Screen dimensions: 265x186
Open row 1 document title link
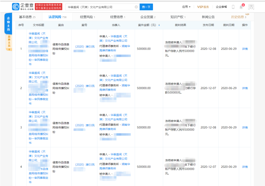[38, 49]
